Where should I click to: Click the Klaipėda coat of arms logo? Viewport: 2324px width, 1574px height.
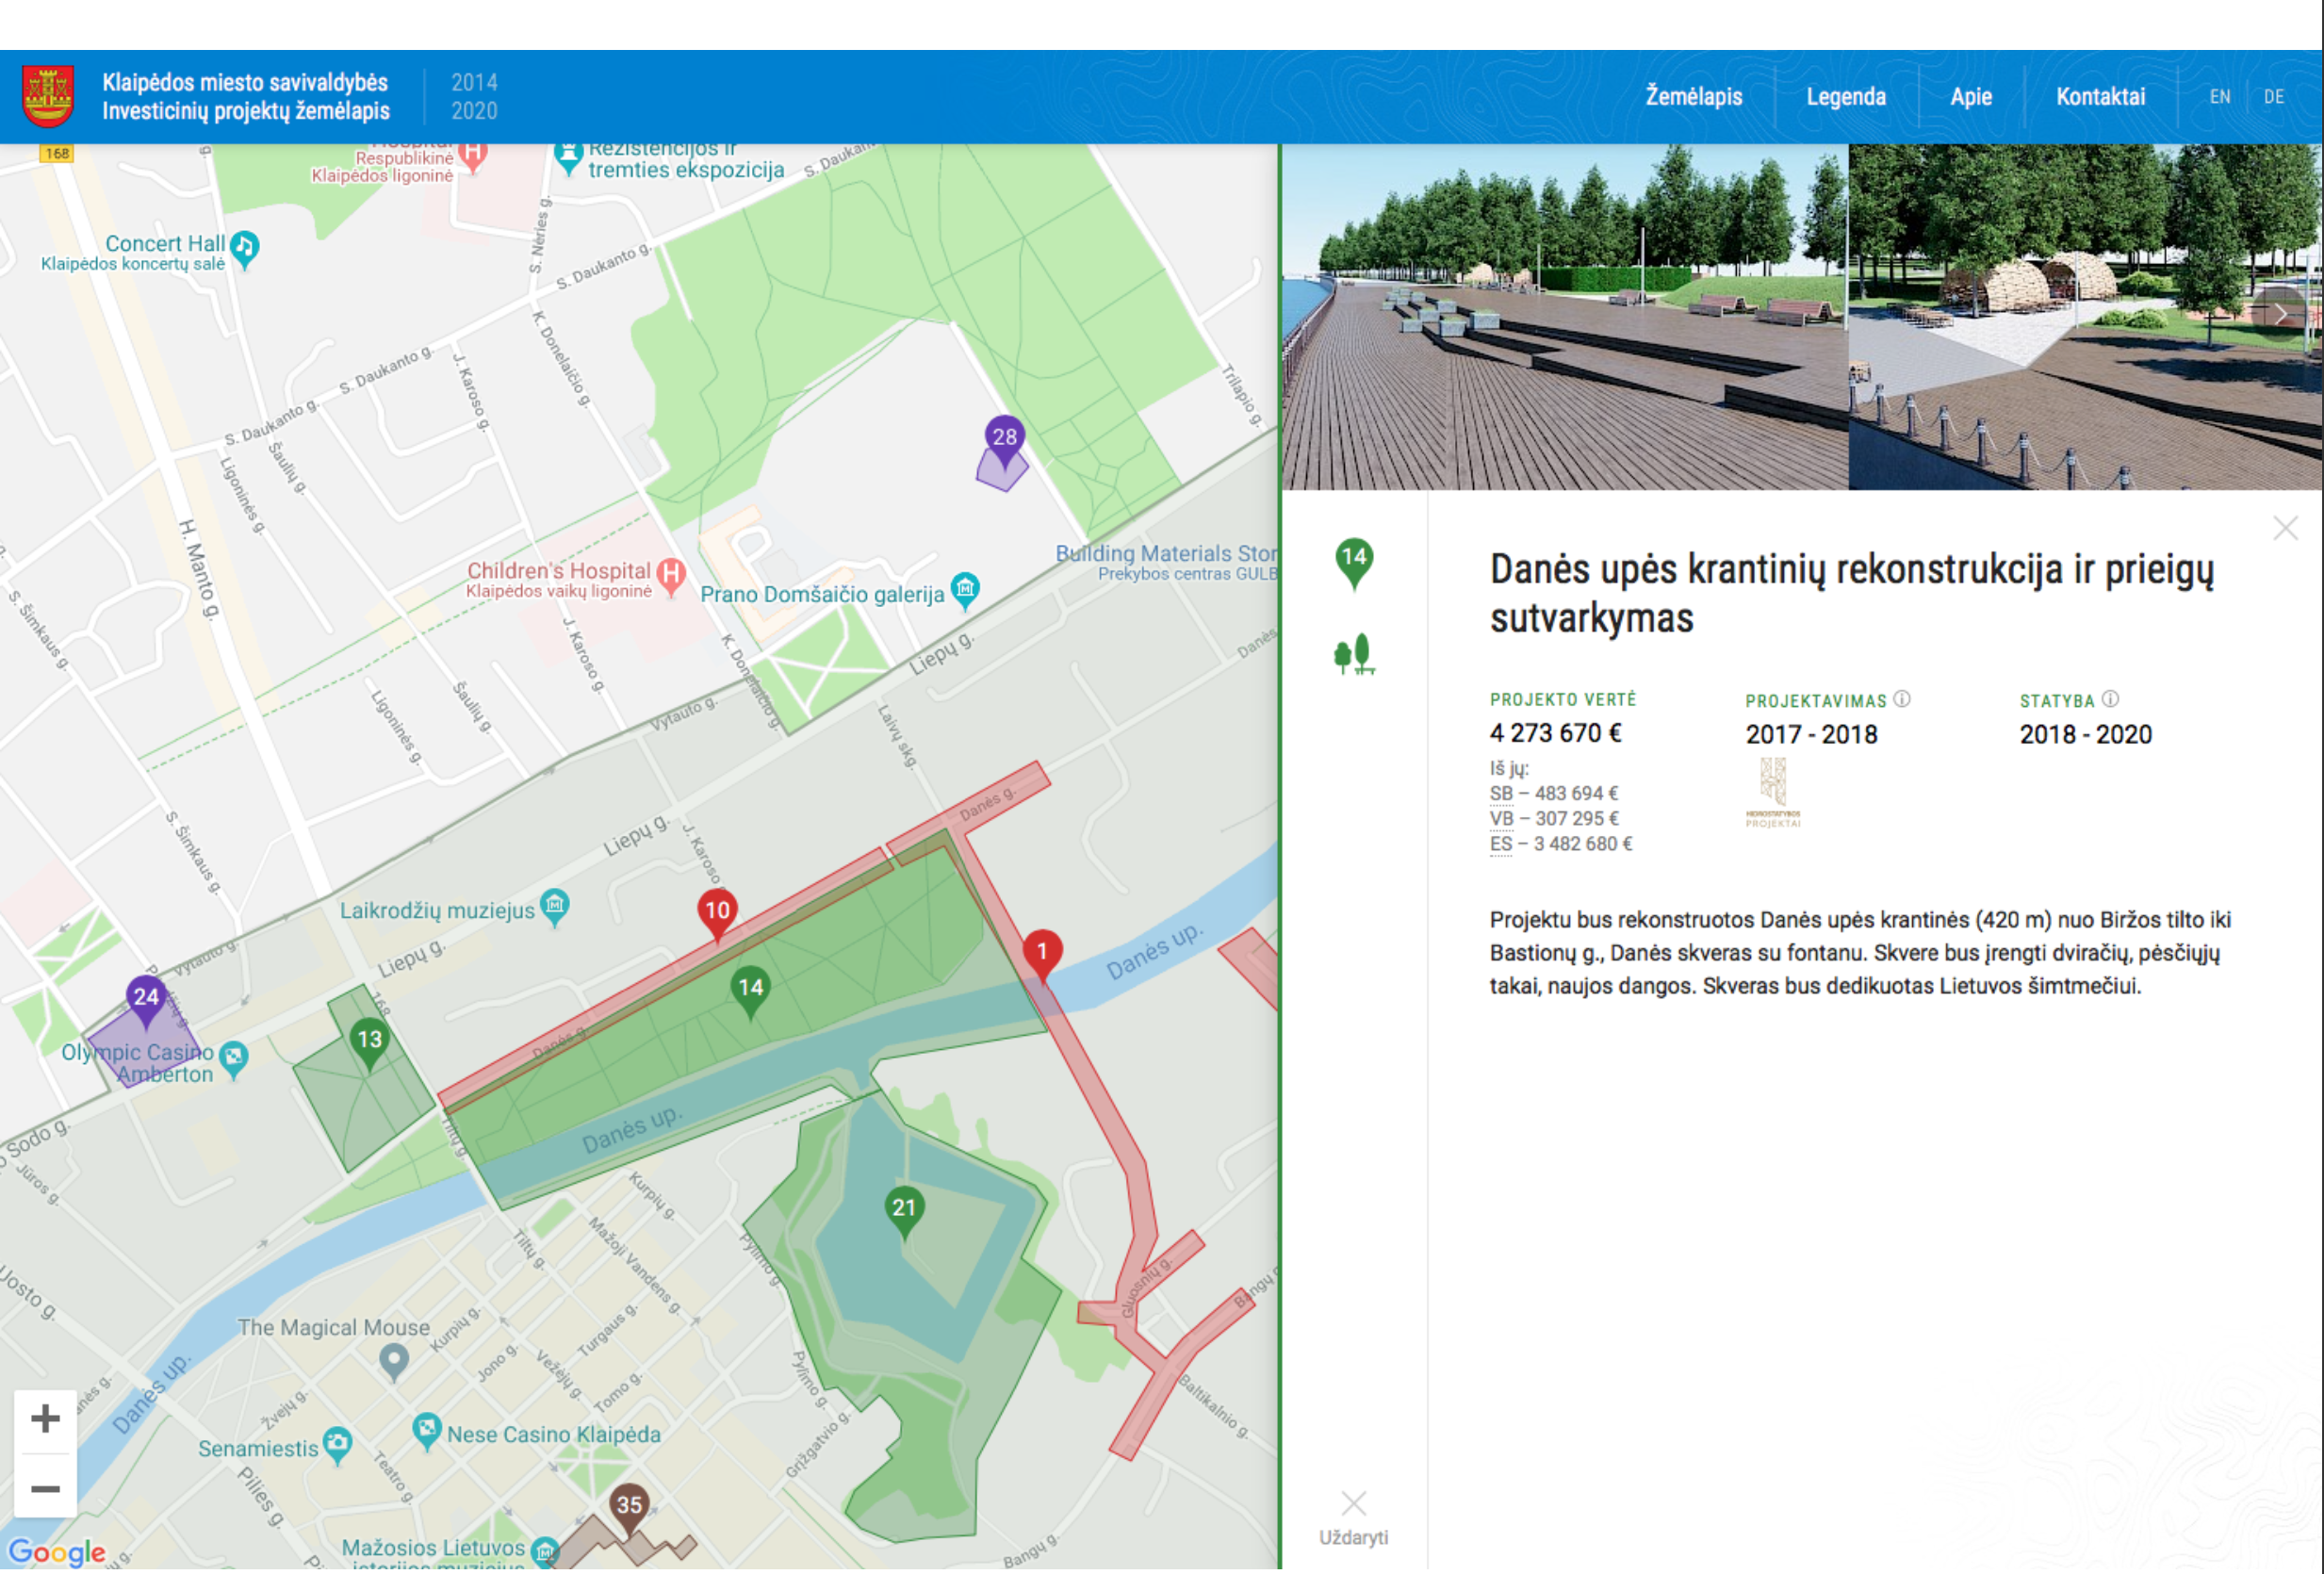(48, 97)
